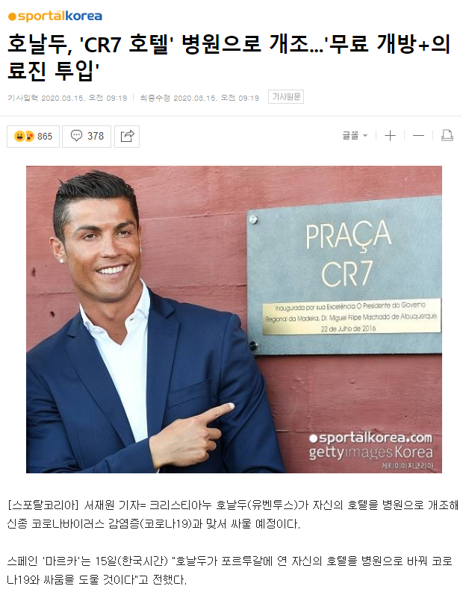Open comments via speech bubble icon

[x=76, y=136]
